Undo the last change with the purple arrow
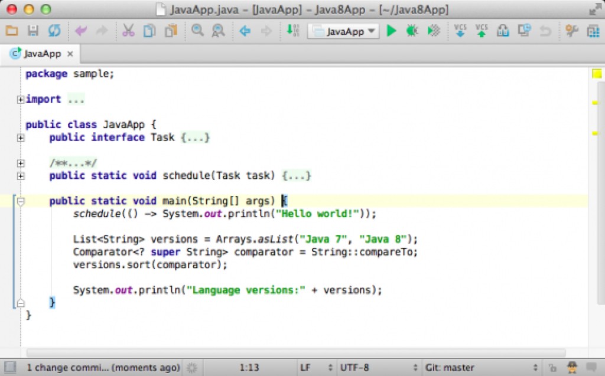This screenshot has width=605, height=376. pos(81,31)
